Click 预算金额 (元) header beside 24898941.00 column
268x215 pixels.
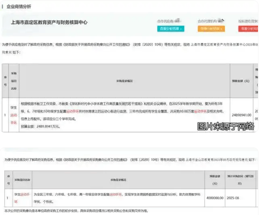(x=241, y=81)
